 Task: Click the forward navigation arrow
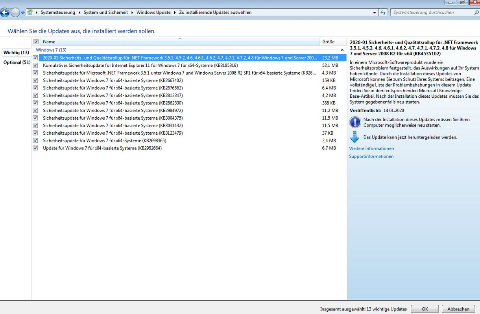(15, 13)
